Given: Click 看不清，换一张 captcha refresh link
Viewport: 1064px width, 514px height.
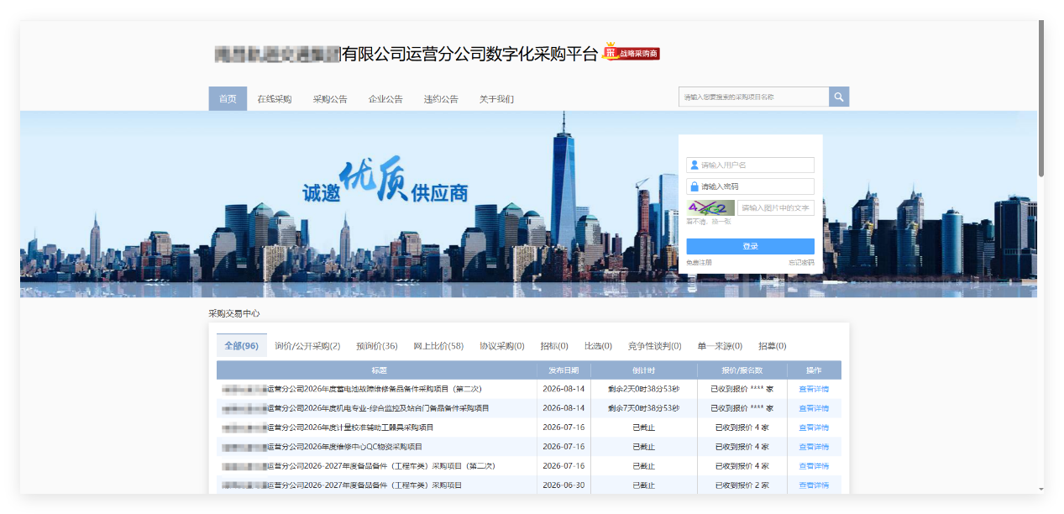Looking at the screenshot, I should (x=709, y=222).
